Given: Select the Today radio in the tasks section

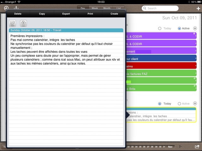Looking at the screenshot, I should coord(160,28).
